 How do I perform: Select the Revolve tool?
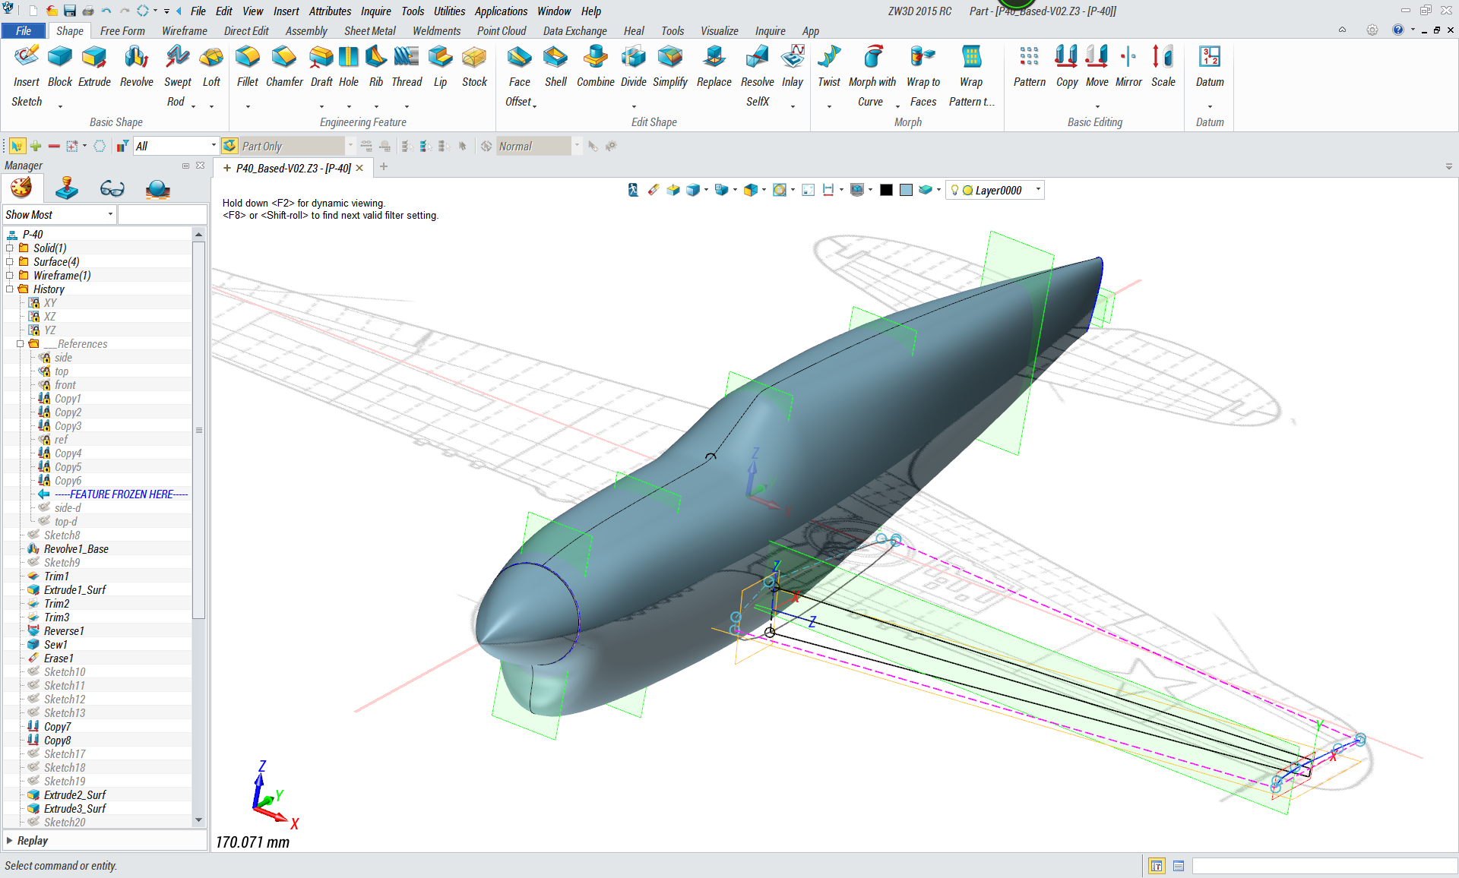[x=136, y=67]
